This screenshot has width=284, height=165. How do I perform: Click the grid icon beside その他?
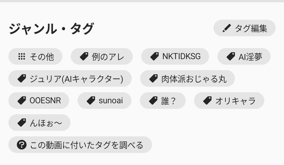pyautogui.click(x=22, y=56)
